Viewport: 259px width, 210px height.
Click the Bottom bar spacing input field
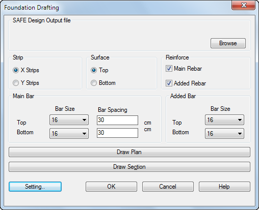tap(117, 133)
